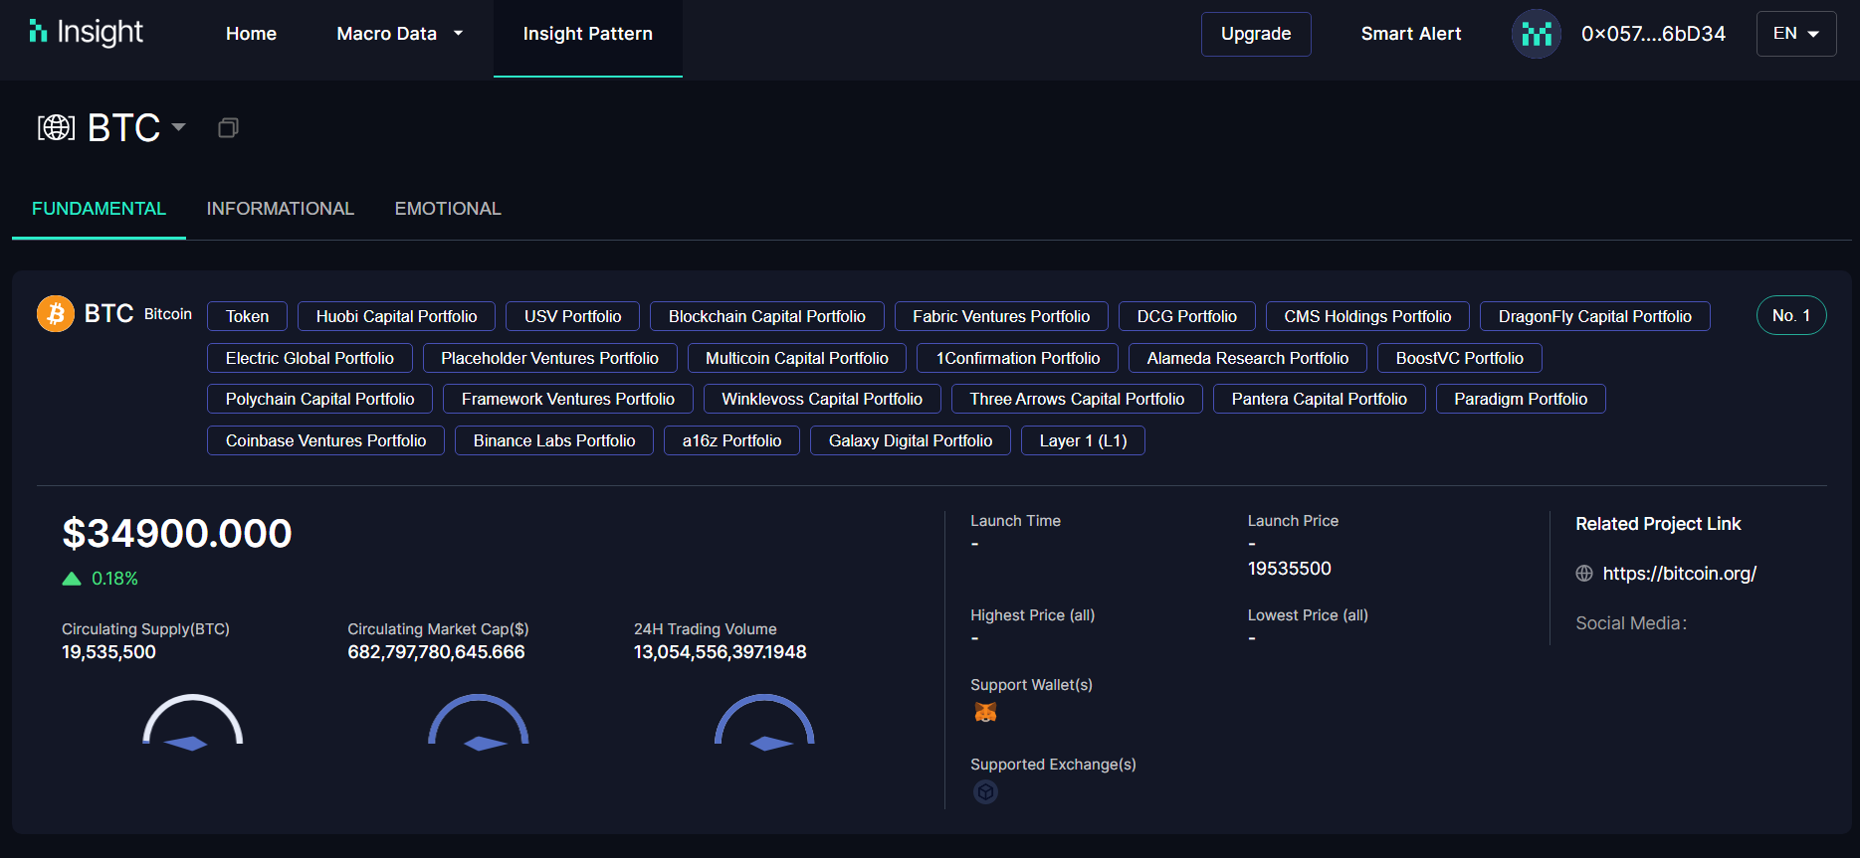Click the Three Arrows Capital Portfolio tag
Screen dimensions: 1860x858
coord(1077,399)
